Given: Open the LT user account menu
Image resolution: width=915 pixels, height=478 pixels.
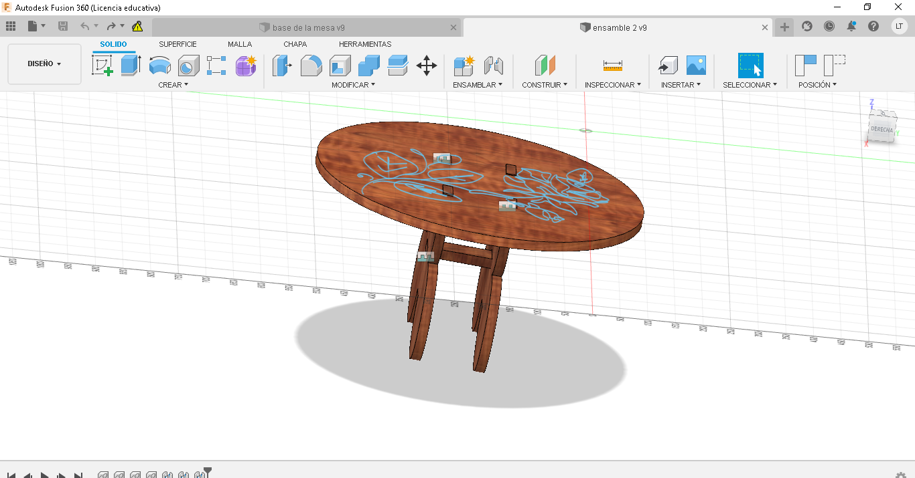Looking at the screenshot, I should (x=899, y=26).
